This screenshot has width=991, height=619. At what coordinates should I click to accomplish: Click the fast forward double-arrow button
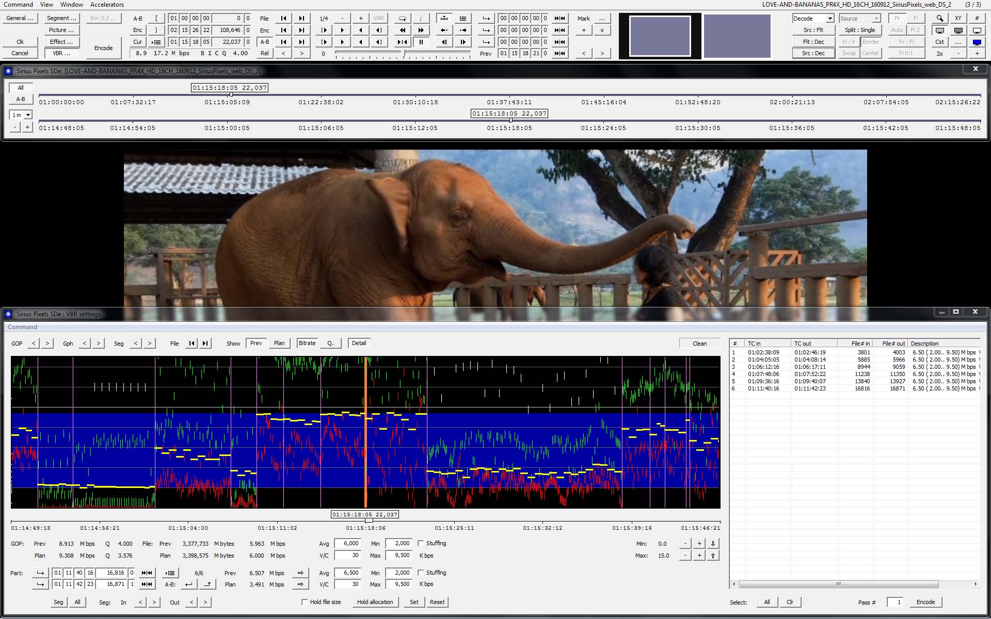[421, 30]
